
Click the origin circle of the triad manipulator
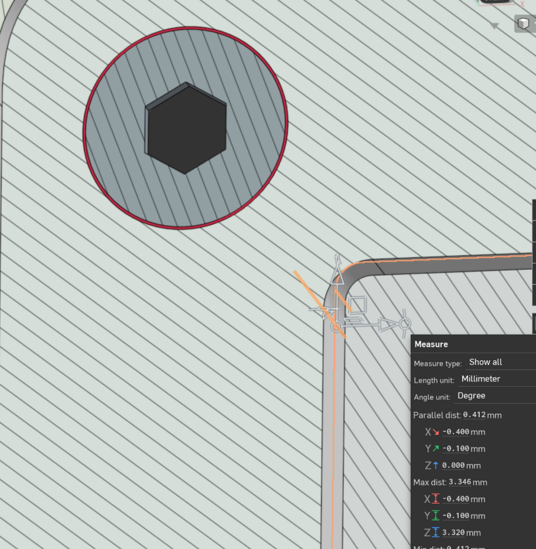point(335,326)
